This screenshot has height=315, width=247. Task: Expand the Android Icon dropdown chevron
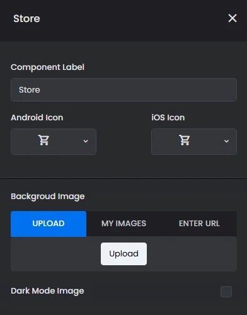(86, 141)
